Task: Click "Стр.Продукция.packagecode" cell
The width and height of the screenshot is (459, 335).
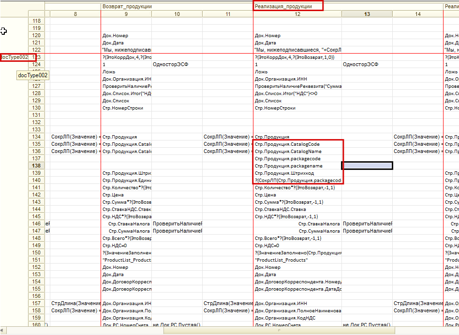Action: point(297,159)
